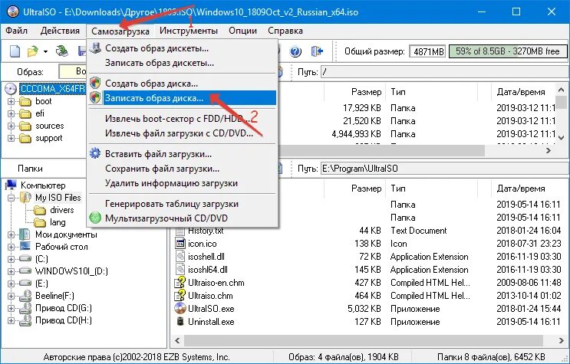The width and height of the screenshot is (570, 364).
Task: Select the lang folder in tree
Action: click(58, 222)
